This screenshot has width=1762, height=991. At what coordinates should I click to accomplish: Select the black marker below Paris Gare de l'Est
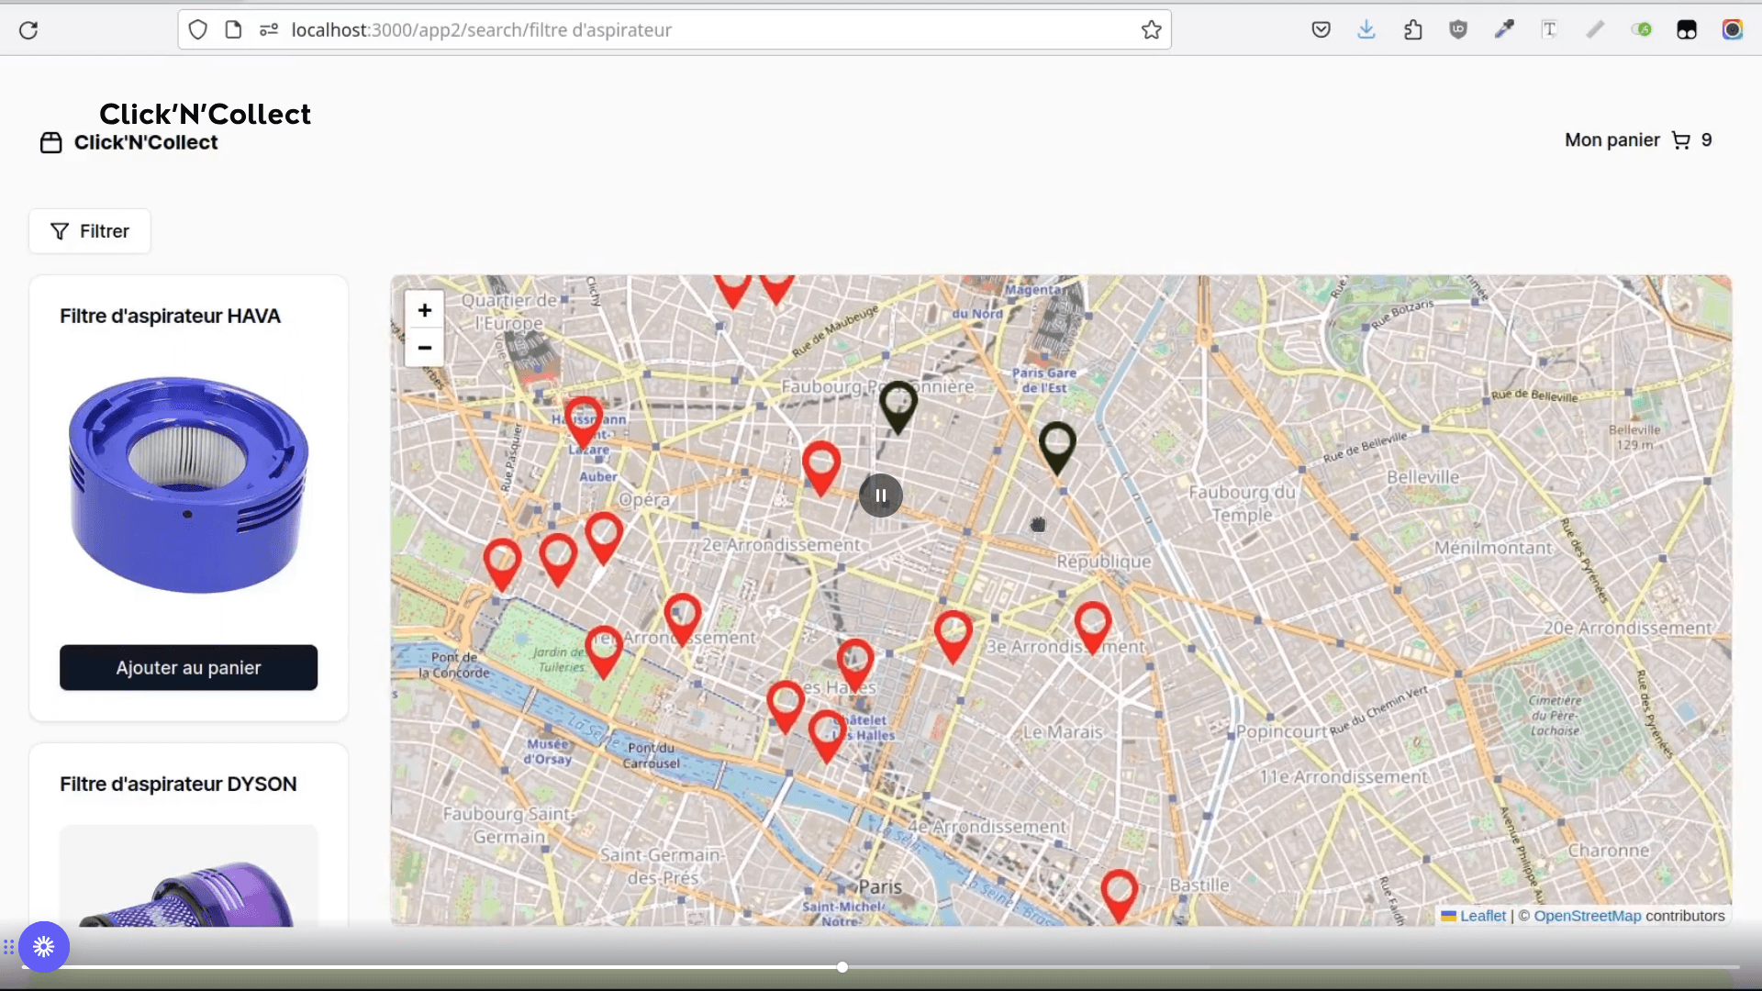(1057, 449)
